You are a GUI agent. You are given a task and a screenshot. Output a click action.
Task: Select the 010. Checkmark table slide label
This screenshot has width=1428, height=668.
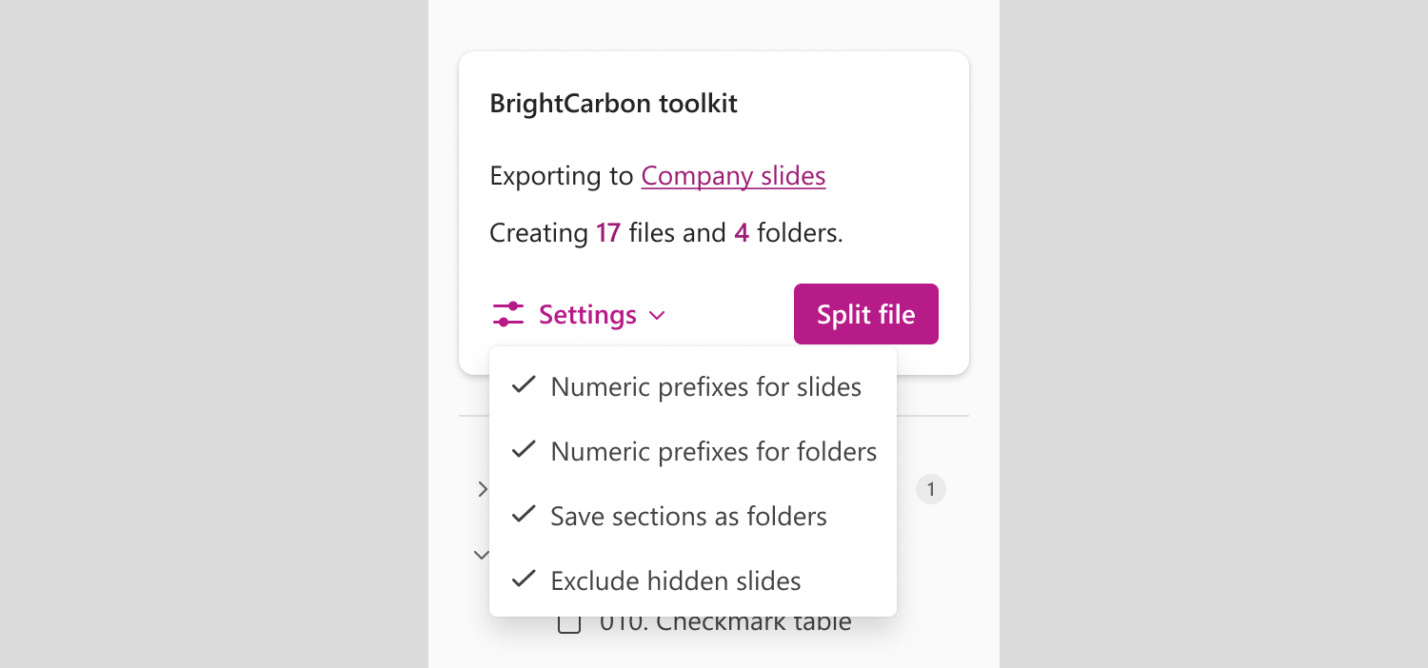pos(725,624)
